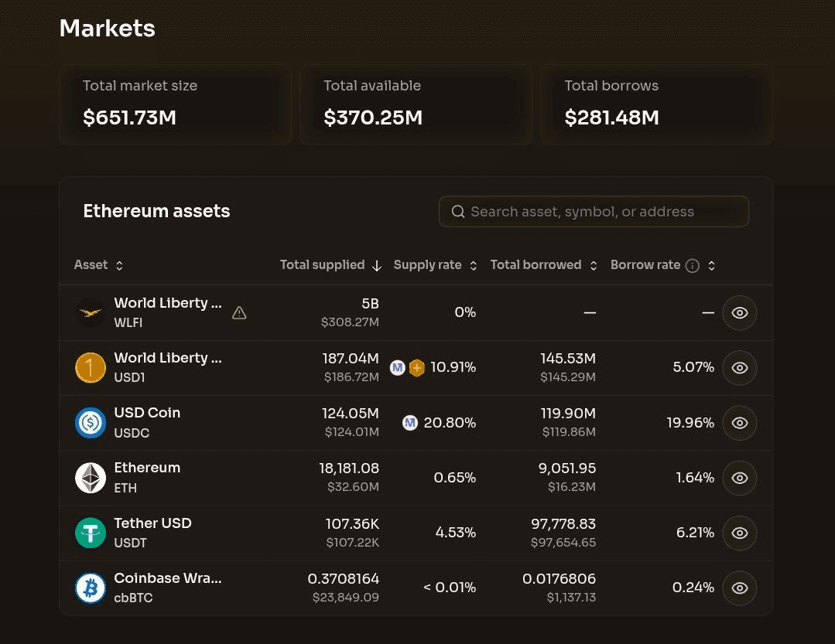The image size is (835, 644).
Task: Sort by the Asset column arrows
Action: coord(119,265)
